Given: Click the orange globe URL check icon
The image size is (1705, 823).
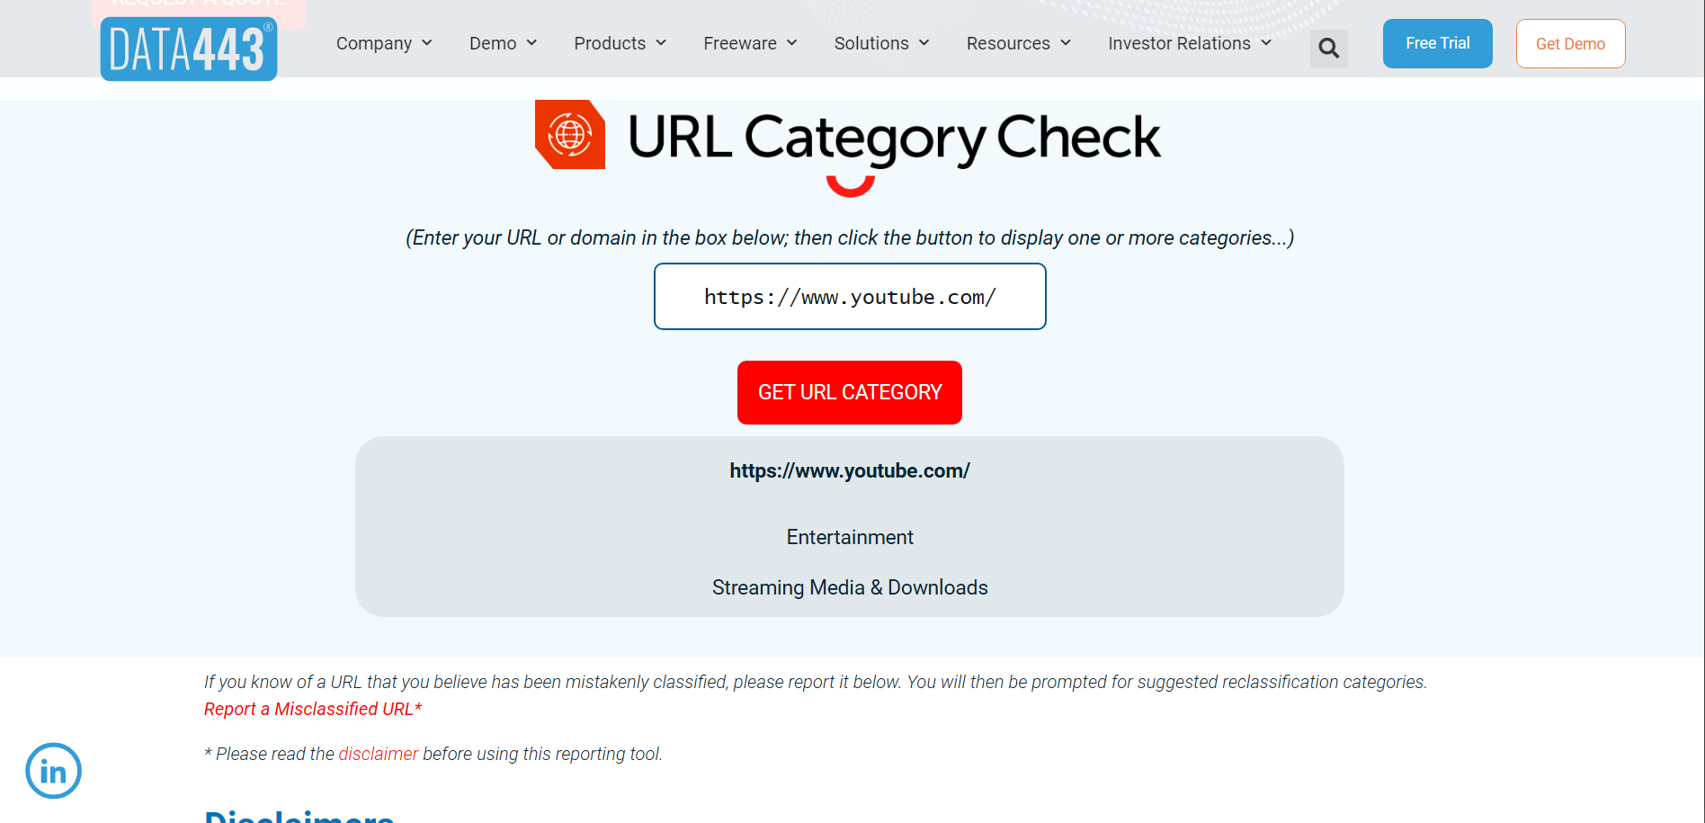Looking at the screenshot, I should click(570, 135).
